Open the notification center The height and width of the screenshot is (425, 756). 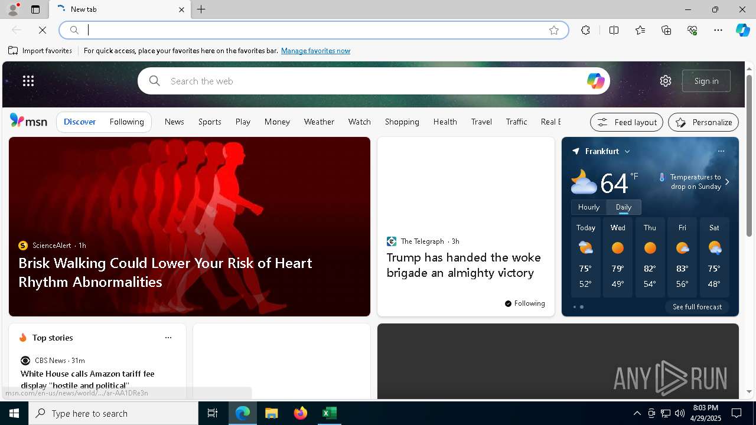(x=737, y=413)
